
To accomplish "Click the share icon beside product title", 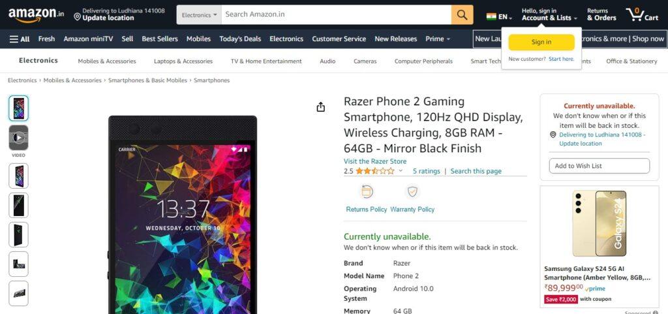I will (321, 107).
